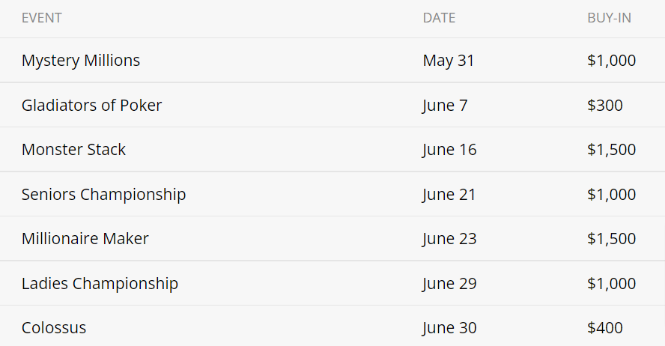This screenshot has height=346, width=665.
Task: Open the Ladies Championship event
Action: [x=100, y=284]
